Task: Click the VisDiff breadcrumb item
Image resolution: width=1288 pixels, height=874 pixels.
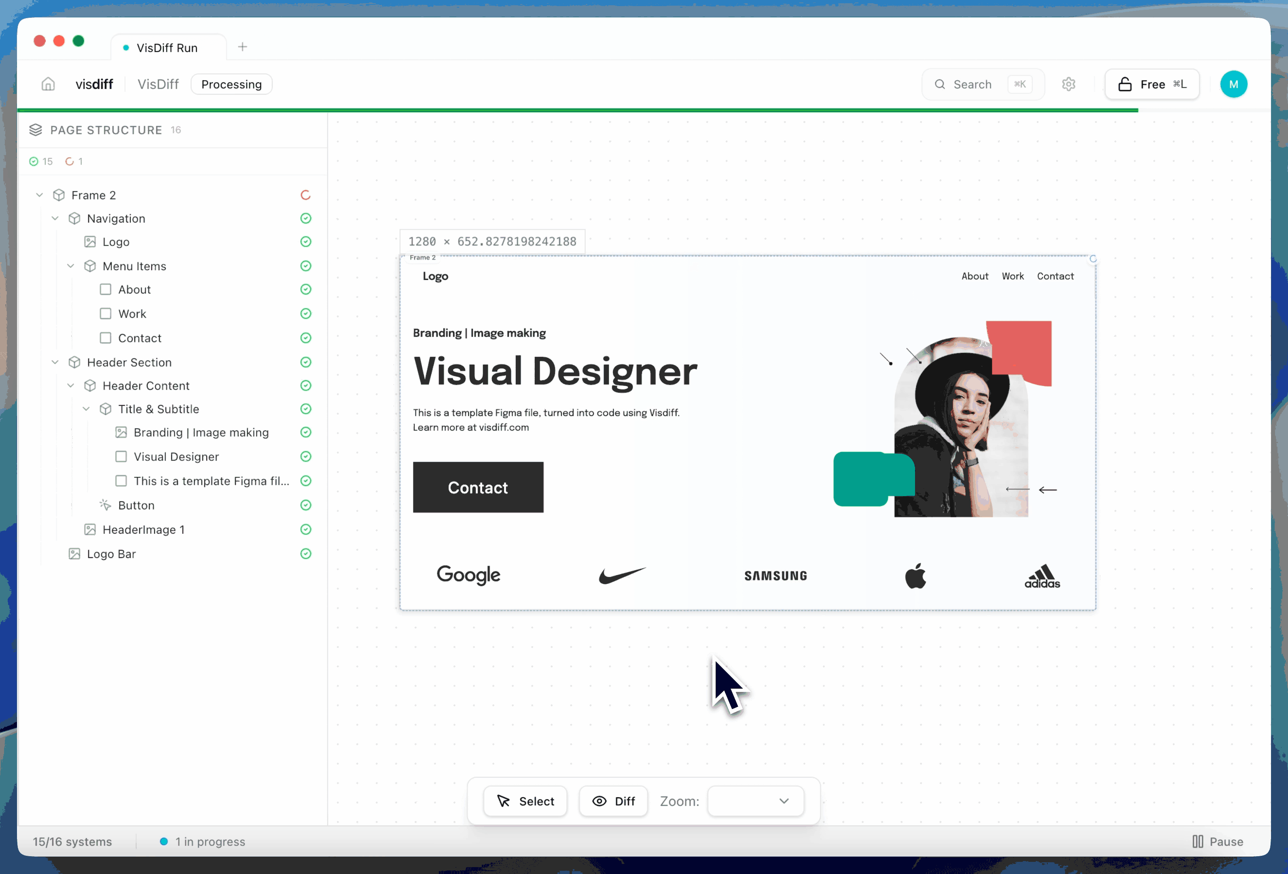Action: [158, 84]
